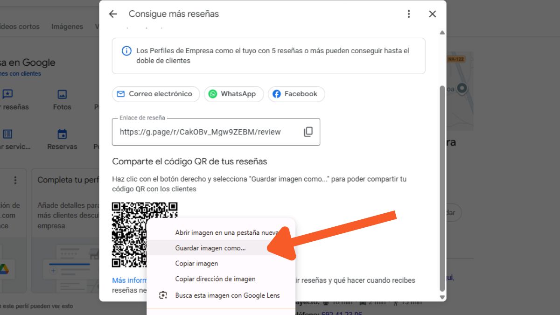Viewport: 560px width, 315px height.
Task: Click the back arrow in dialog header
Action: pos(113,14)
